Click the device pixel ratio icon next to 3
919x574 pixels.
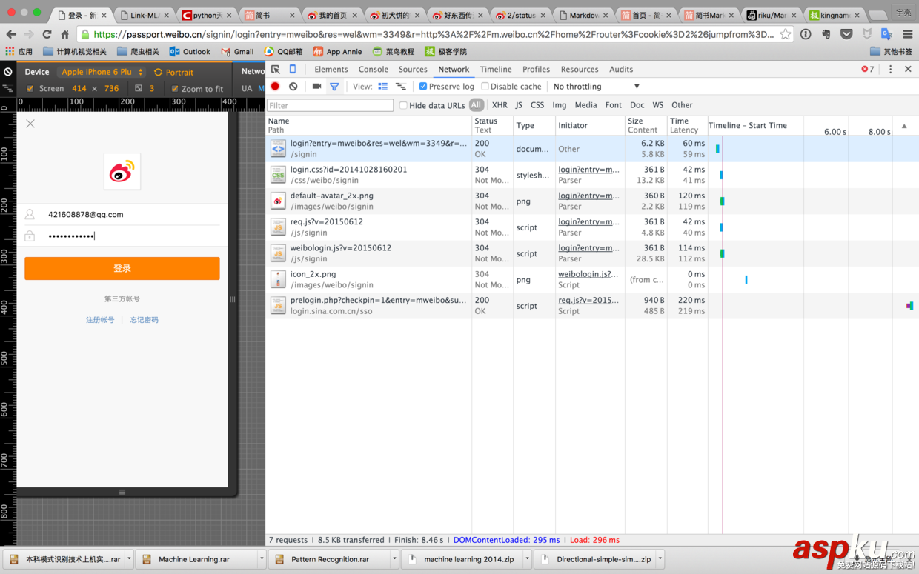(x=139, y=88)
